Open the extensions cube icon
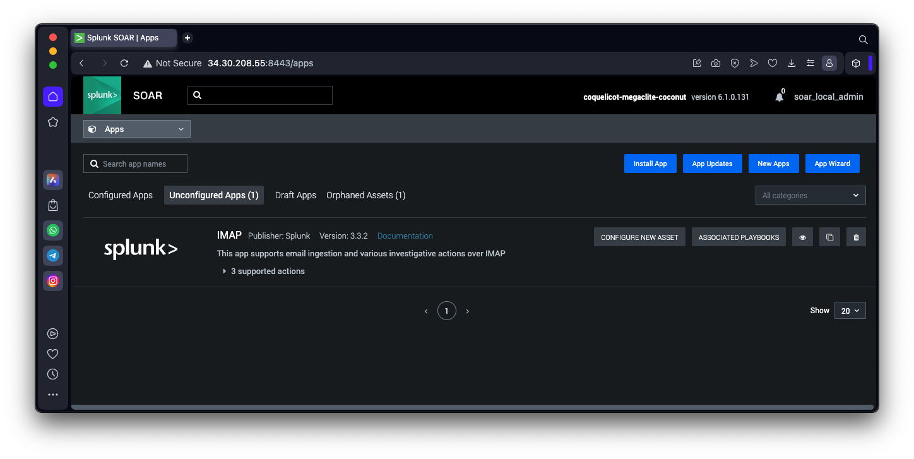Screen dimensions: 914x459 pos(856,63)
